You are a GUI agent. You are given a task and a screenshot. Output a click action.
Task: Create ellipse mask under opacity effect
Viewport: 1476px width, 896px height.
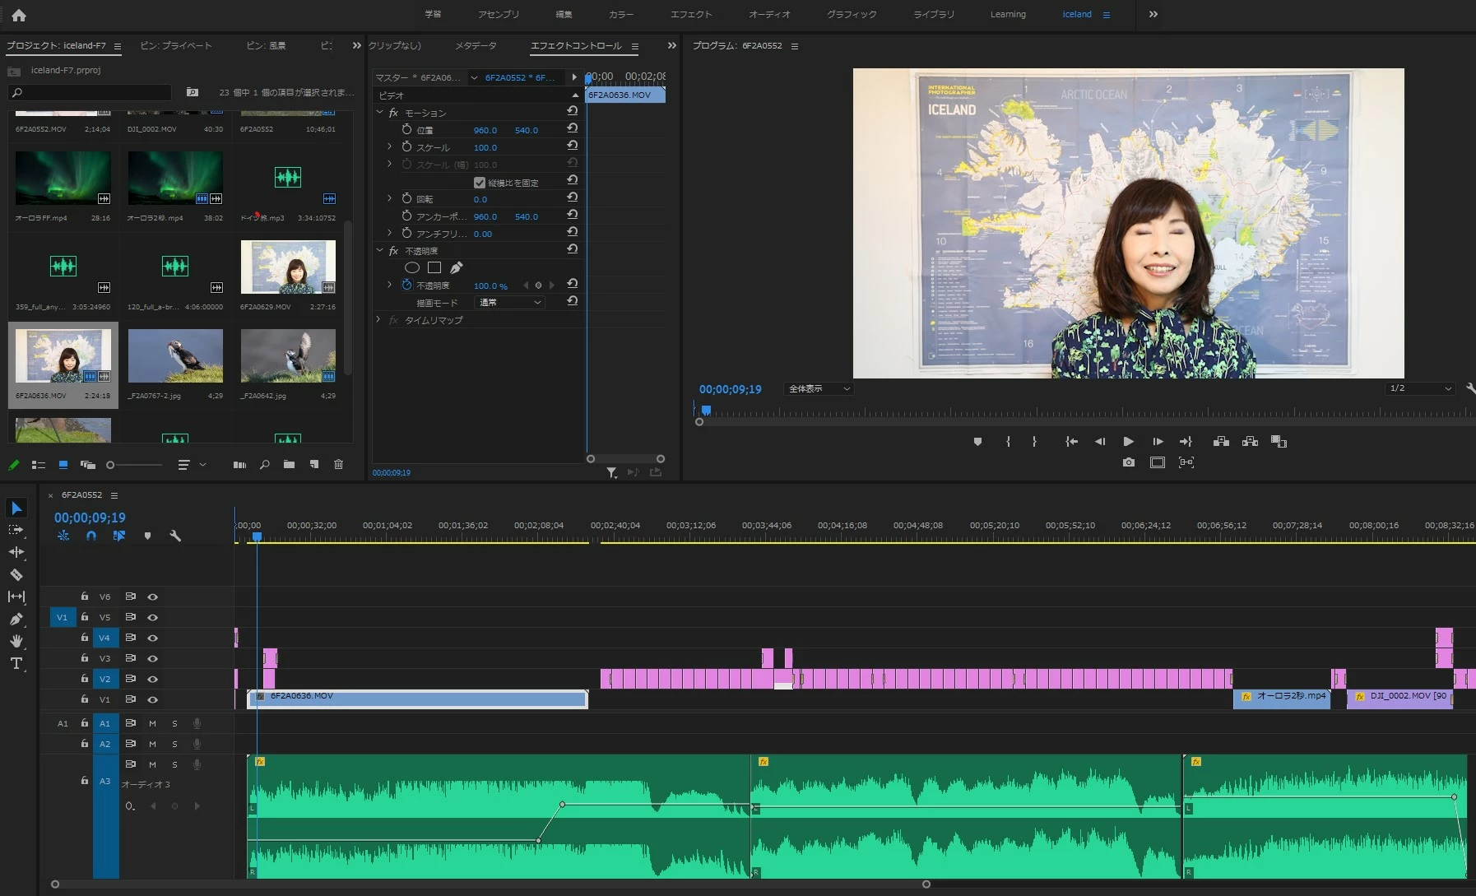pos(412,267)
